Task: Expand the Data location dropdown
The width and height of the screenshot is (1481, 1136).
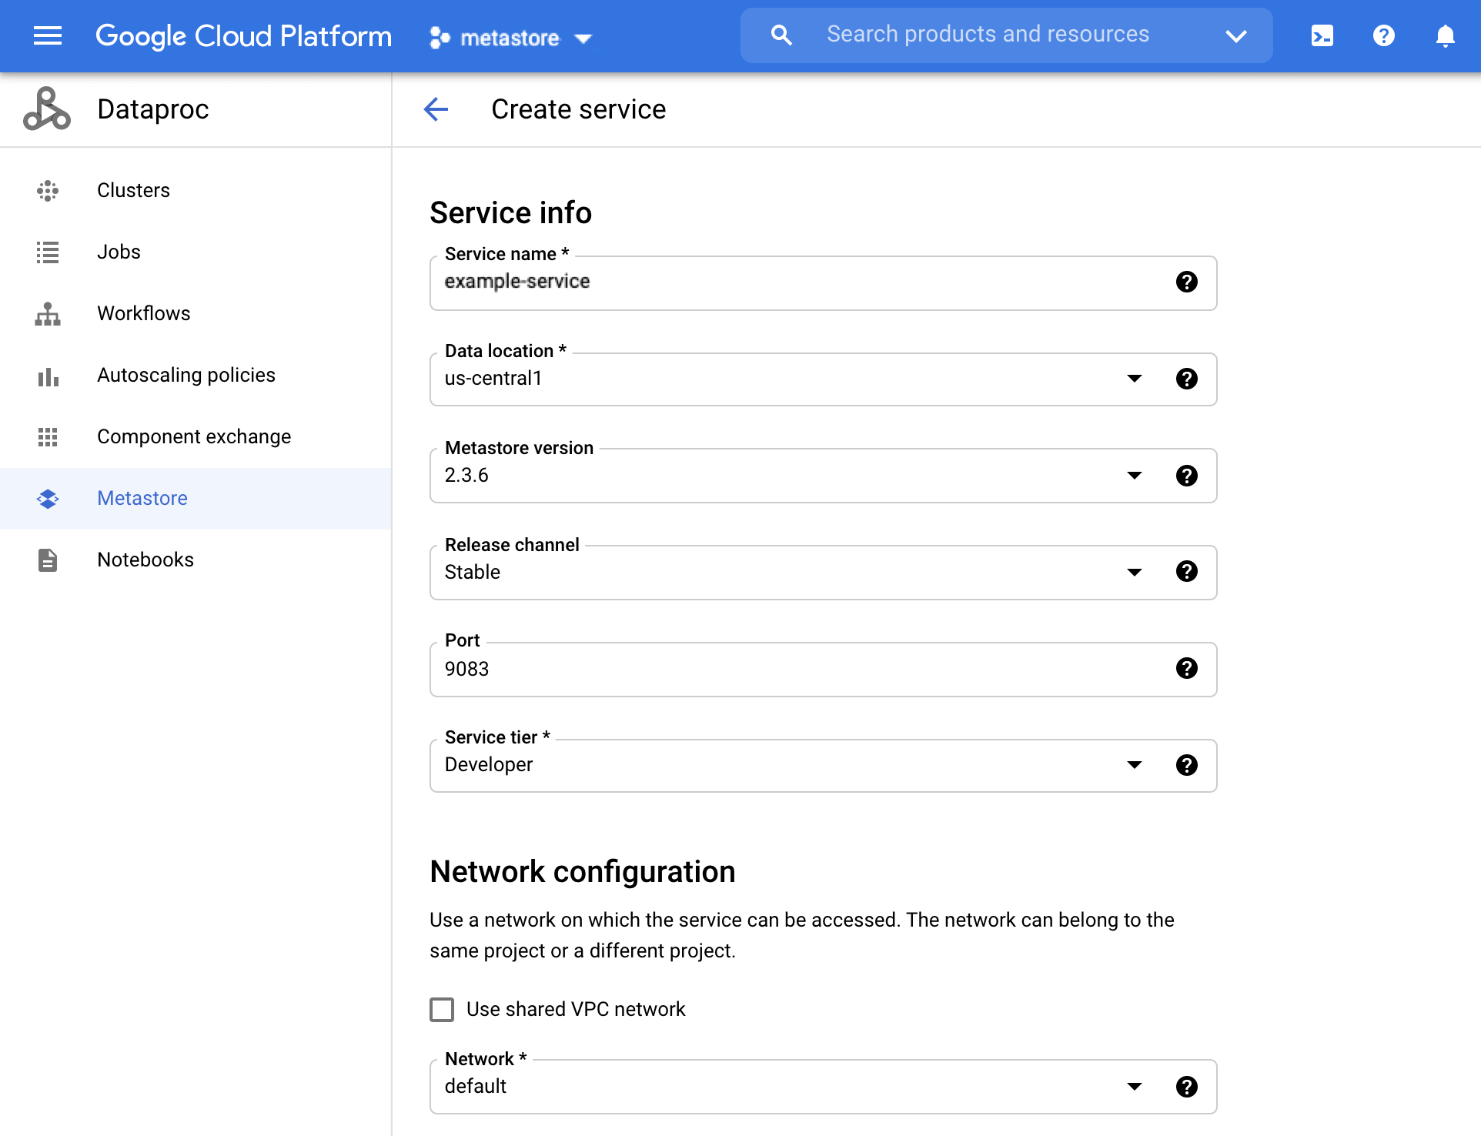Action: [x=1134, y=378]
